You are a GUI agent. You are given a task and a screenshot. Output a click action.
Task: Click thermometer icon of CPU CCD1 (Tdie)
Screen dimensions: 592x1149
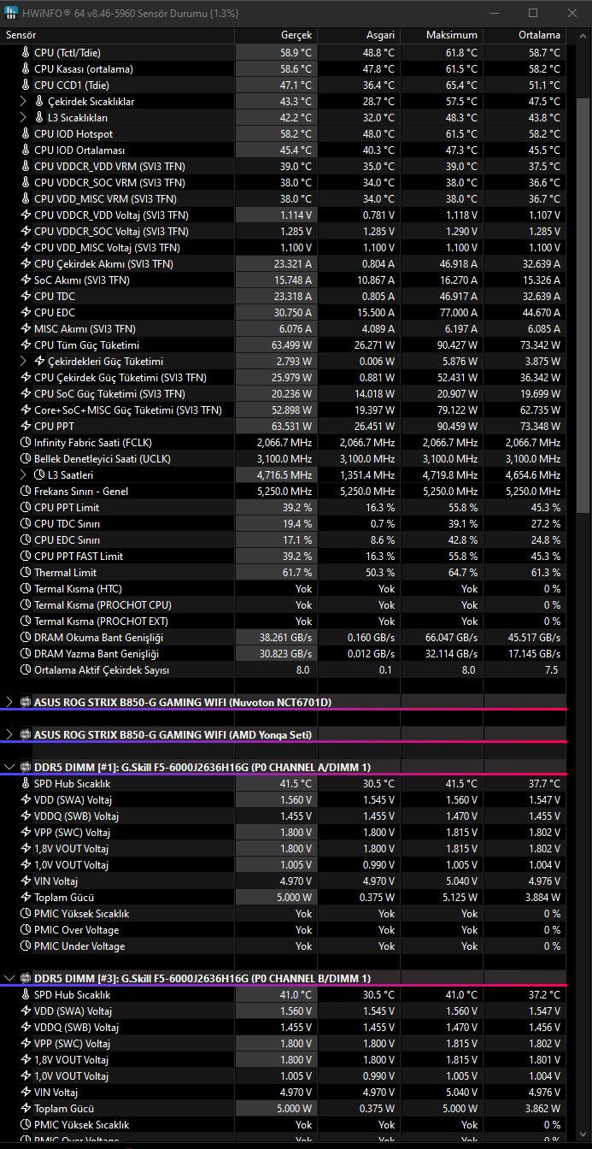25,85
